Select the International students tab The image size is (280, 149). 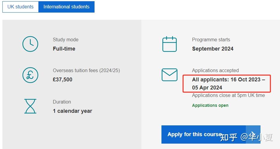click(66, 7)
